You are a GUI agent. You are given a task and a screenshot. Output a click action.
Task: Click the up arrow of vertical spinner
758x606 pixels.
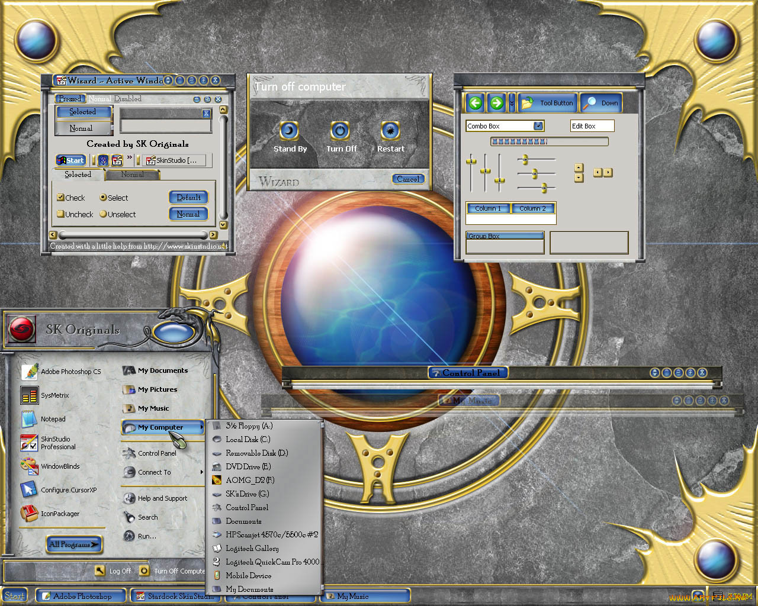(579, 167)
